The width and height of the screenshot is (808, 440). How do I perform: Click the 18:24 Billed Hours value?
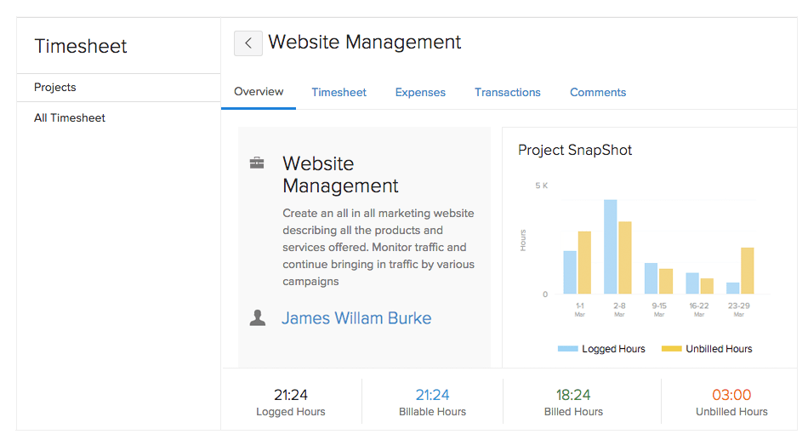tap(573, 395)
